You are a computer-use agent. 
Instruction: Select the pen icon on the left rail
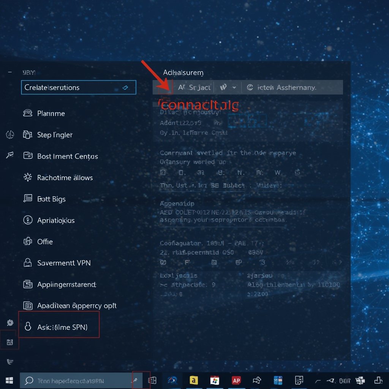[x=10, y=156]
